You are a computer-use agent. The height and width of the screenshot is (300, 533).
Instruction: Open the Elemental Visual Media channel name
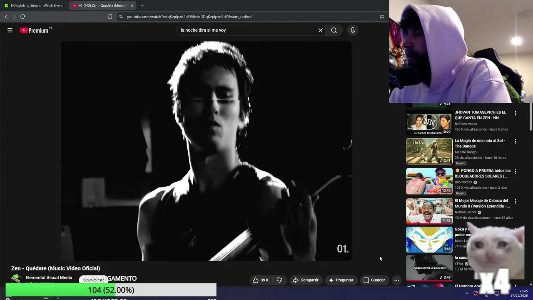(x=49, y=277)
